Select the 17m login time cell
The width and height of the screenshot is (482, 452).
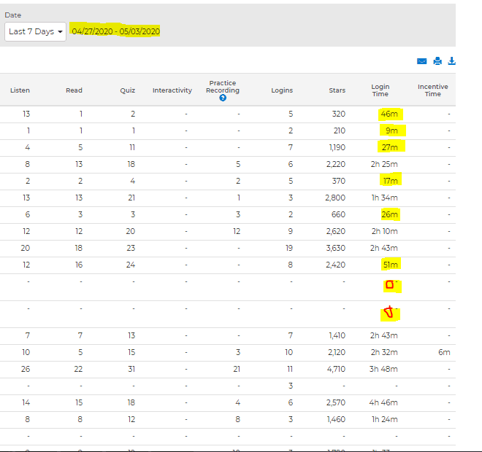(x=391, y=181)
